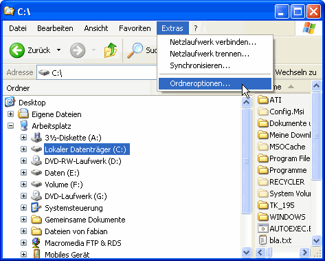Open the Ansicht menu
Screen dimensions: 325x261
pos(96,28)
